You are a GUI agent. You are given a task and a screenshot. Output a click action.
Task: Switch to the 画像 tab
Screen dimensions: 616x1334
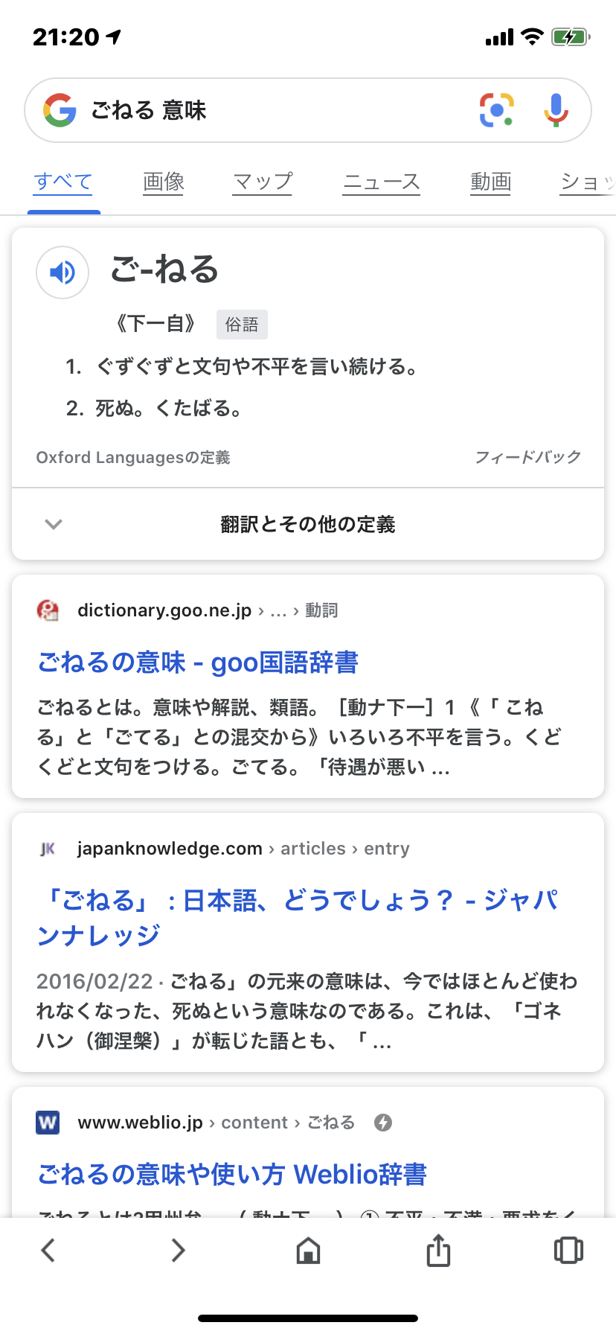pos(164,182)
